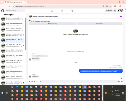Open the Lesha conversation
This screenshot has height=101, width=126.
pyautogui.click(x=13, y=61)
